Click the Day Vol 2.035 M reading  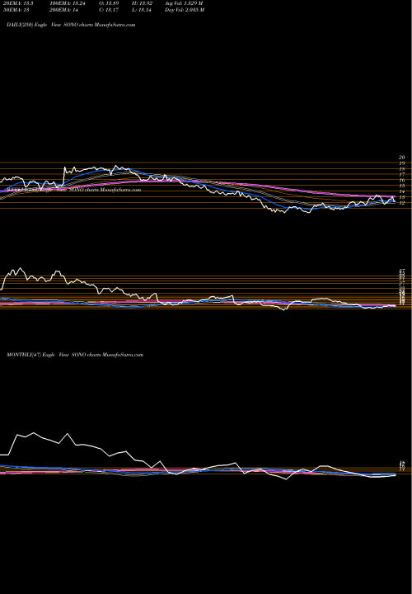[185, 10]
